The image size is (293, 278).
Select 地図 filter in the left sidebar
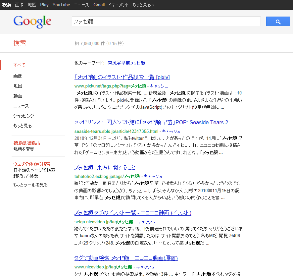pos(18,86)
